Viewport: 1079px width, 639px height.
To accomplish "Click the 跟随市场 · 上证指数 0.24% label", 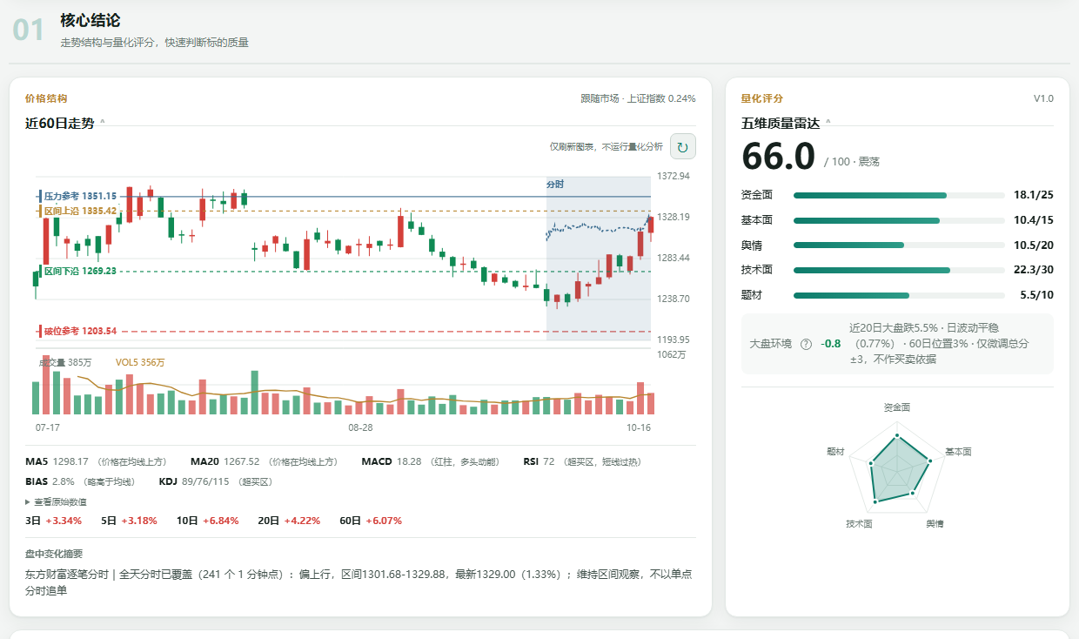I will coord(638,98).
